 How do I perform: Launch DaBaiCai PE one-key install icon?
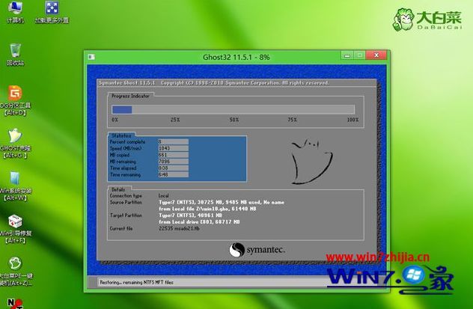click(x=16, y=272)
